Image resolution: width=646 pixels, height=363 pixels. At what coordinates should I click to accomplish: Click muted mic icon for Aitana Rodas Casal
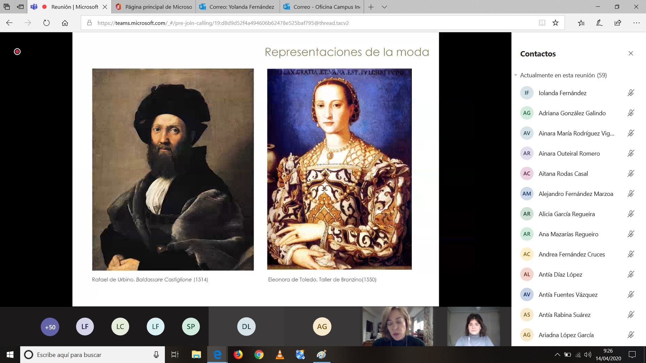click(x=631, y=173)
